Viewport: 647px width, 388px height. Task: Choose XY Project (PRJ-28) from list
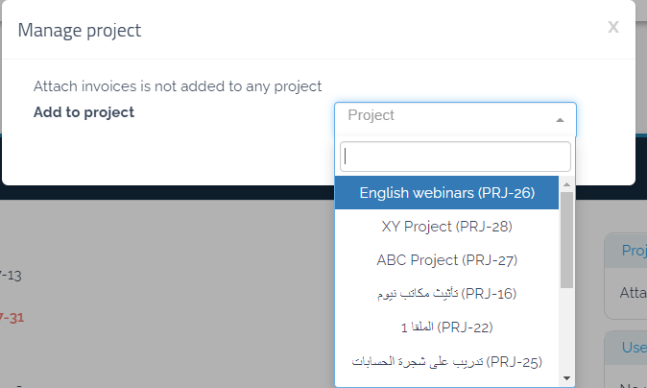(446, 227)
